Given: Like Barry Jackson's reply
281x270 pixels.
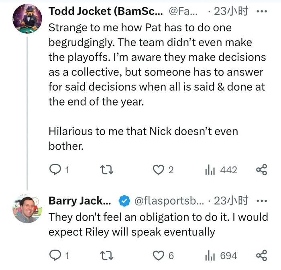Looking at the screenshot, I should (x=159, y=256).
